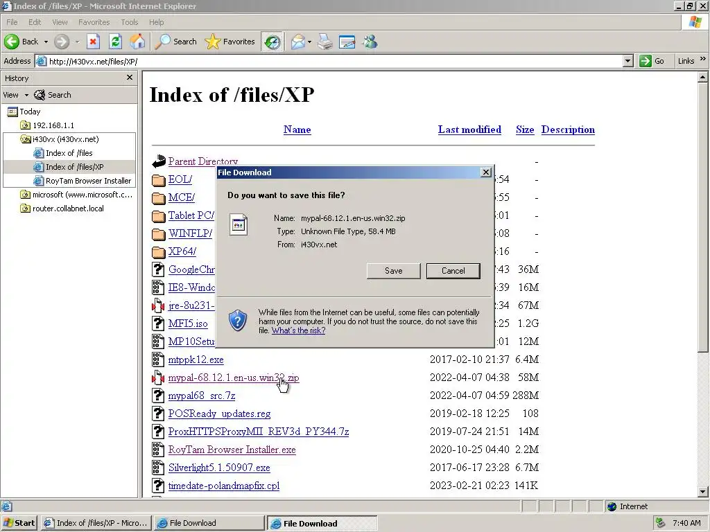
Task: Expand the Links toolbar chevron
Action: pos(703,59)
